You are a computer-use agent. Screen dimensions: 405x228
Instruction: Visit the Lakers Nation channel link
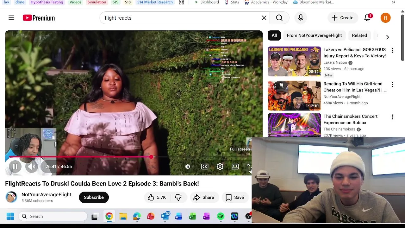[335, 62]
